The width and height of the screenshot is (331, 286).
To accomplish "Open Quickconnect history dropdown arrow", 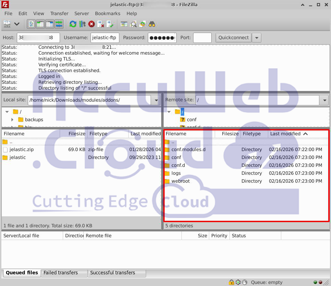I will pos(257,38).
